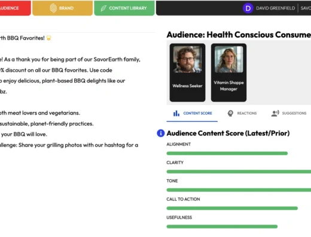Screen dimensions: 311x237
Task: Click the blue info icon beside Audience Content Score
Action: pos(161,133)
